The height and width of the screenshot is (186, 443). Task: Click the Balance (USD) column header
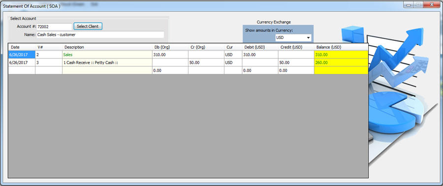click(x=341, y=47)
